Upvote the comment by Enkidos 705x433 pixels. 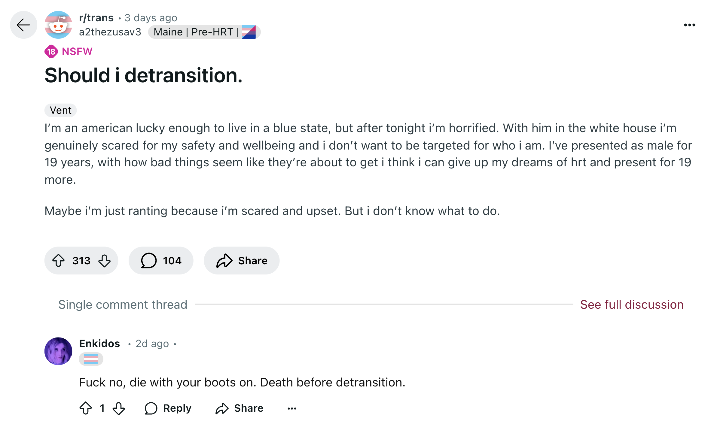(x=86, y=408)
